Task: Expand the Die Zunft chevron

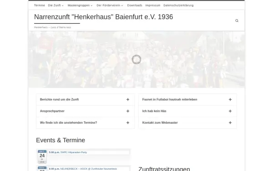Action: pos(63,5)
